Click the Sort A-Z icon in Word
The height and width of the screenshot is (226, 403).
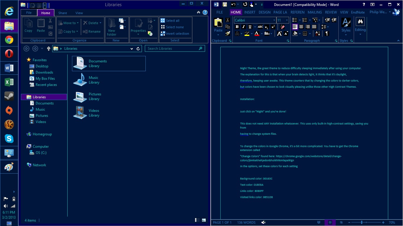click(x=317, y=34)
